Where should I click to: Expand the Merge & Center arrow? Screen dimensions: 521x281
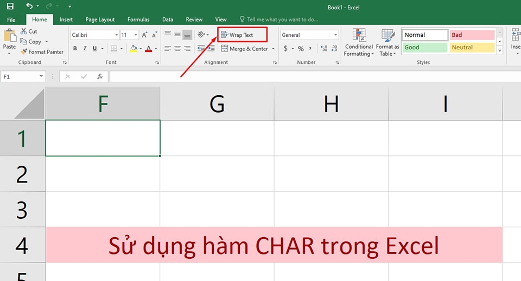click(273, 49)
